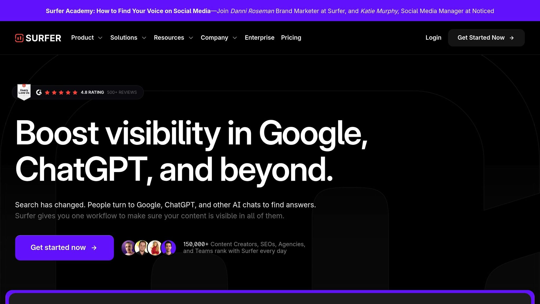The height and width of the screenshot is (304, 540).
Task: Click the 4.8 RATING text
Action: (92, 92)
